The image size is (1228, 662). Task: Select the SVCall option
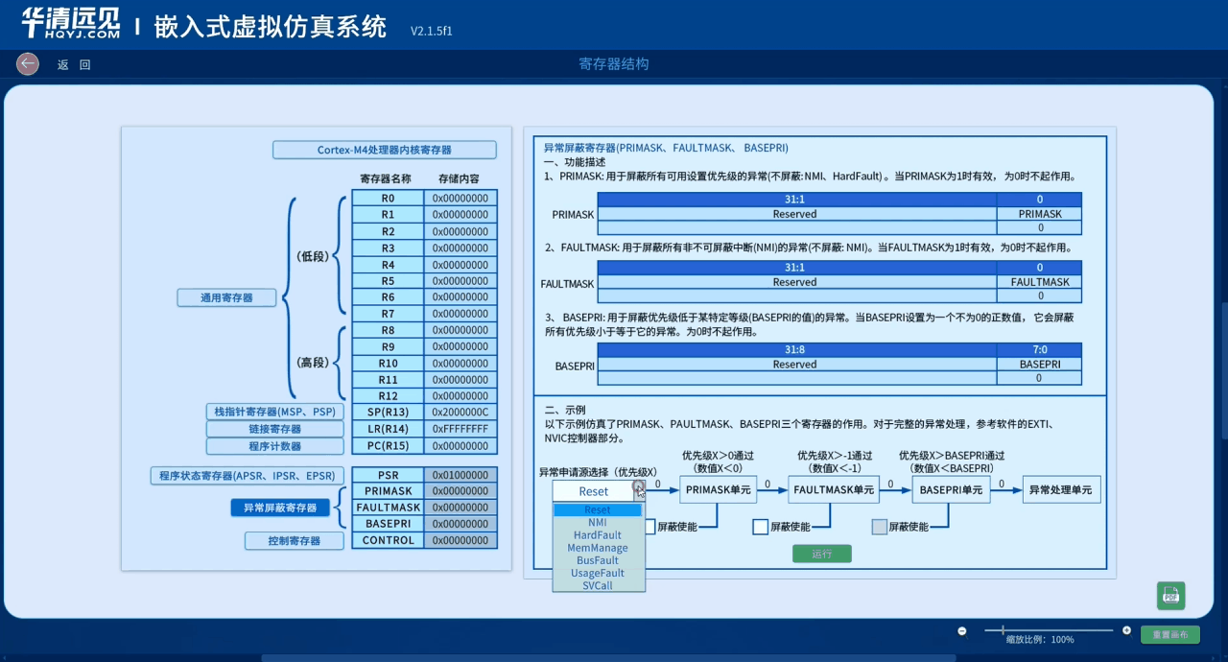[x=598, y=585]
